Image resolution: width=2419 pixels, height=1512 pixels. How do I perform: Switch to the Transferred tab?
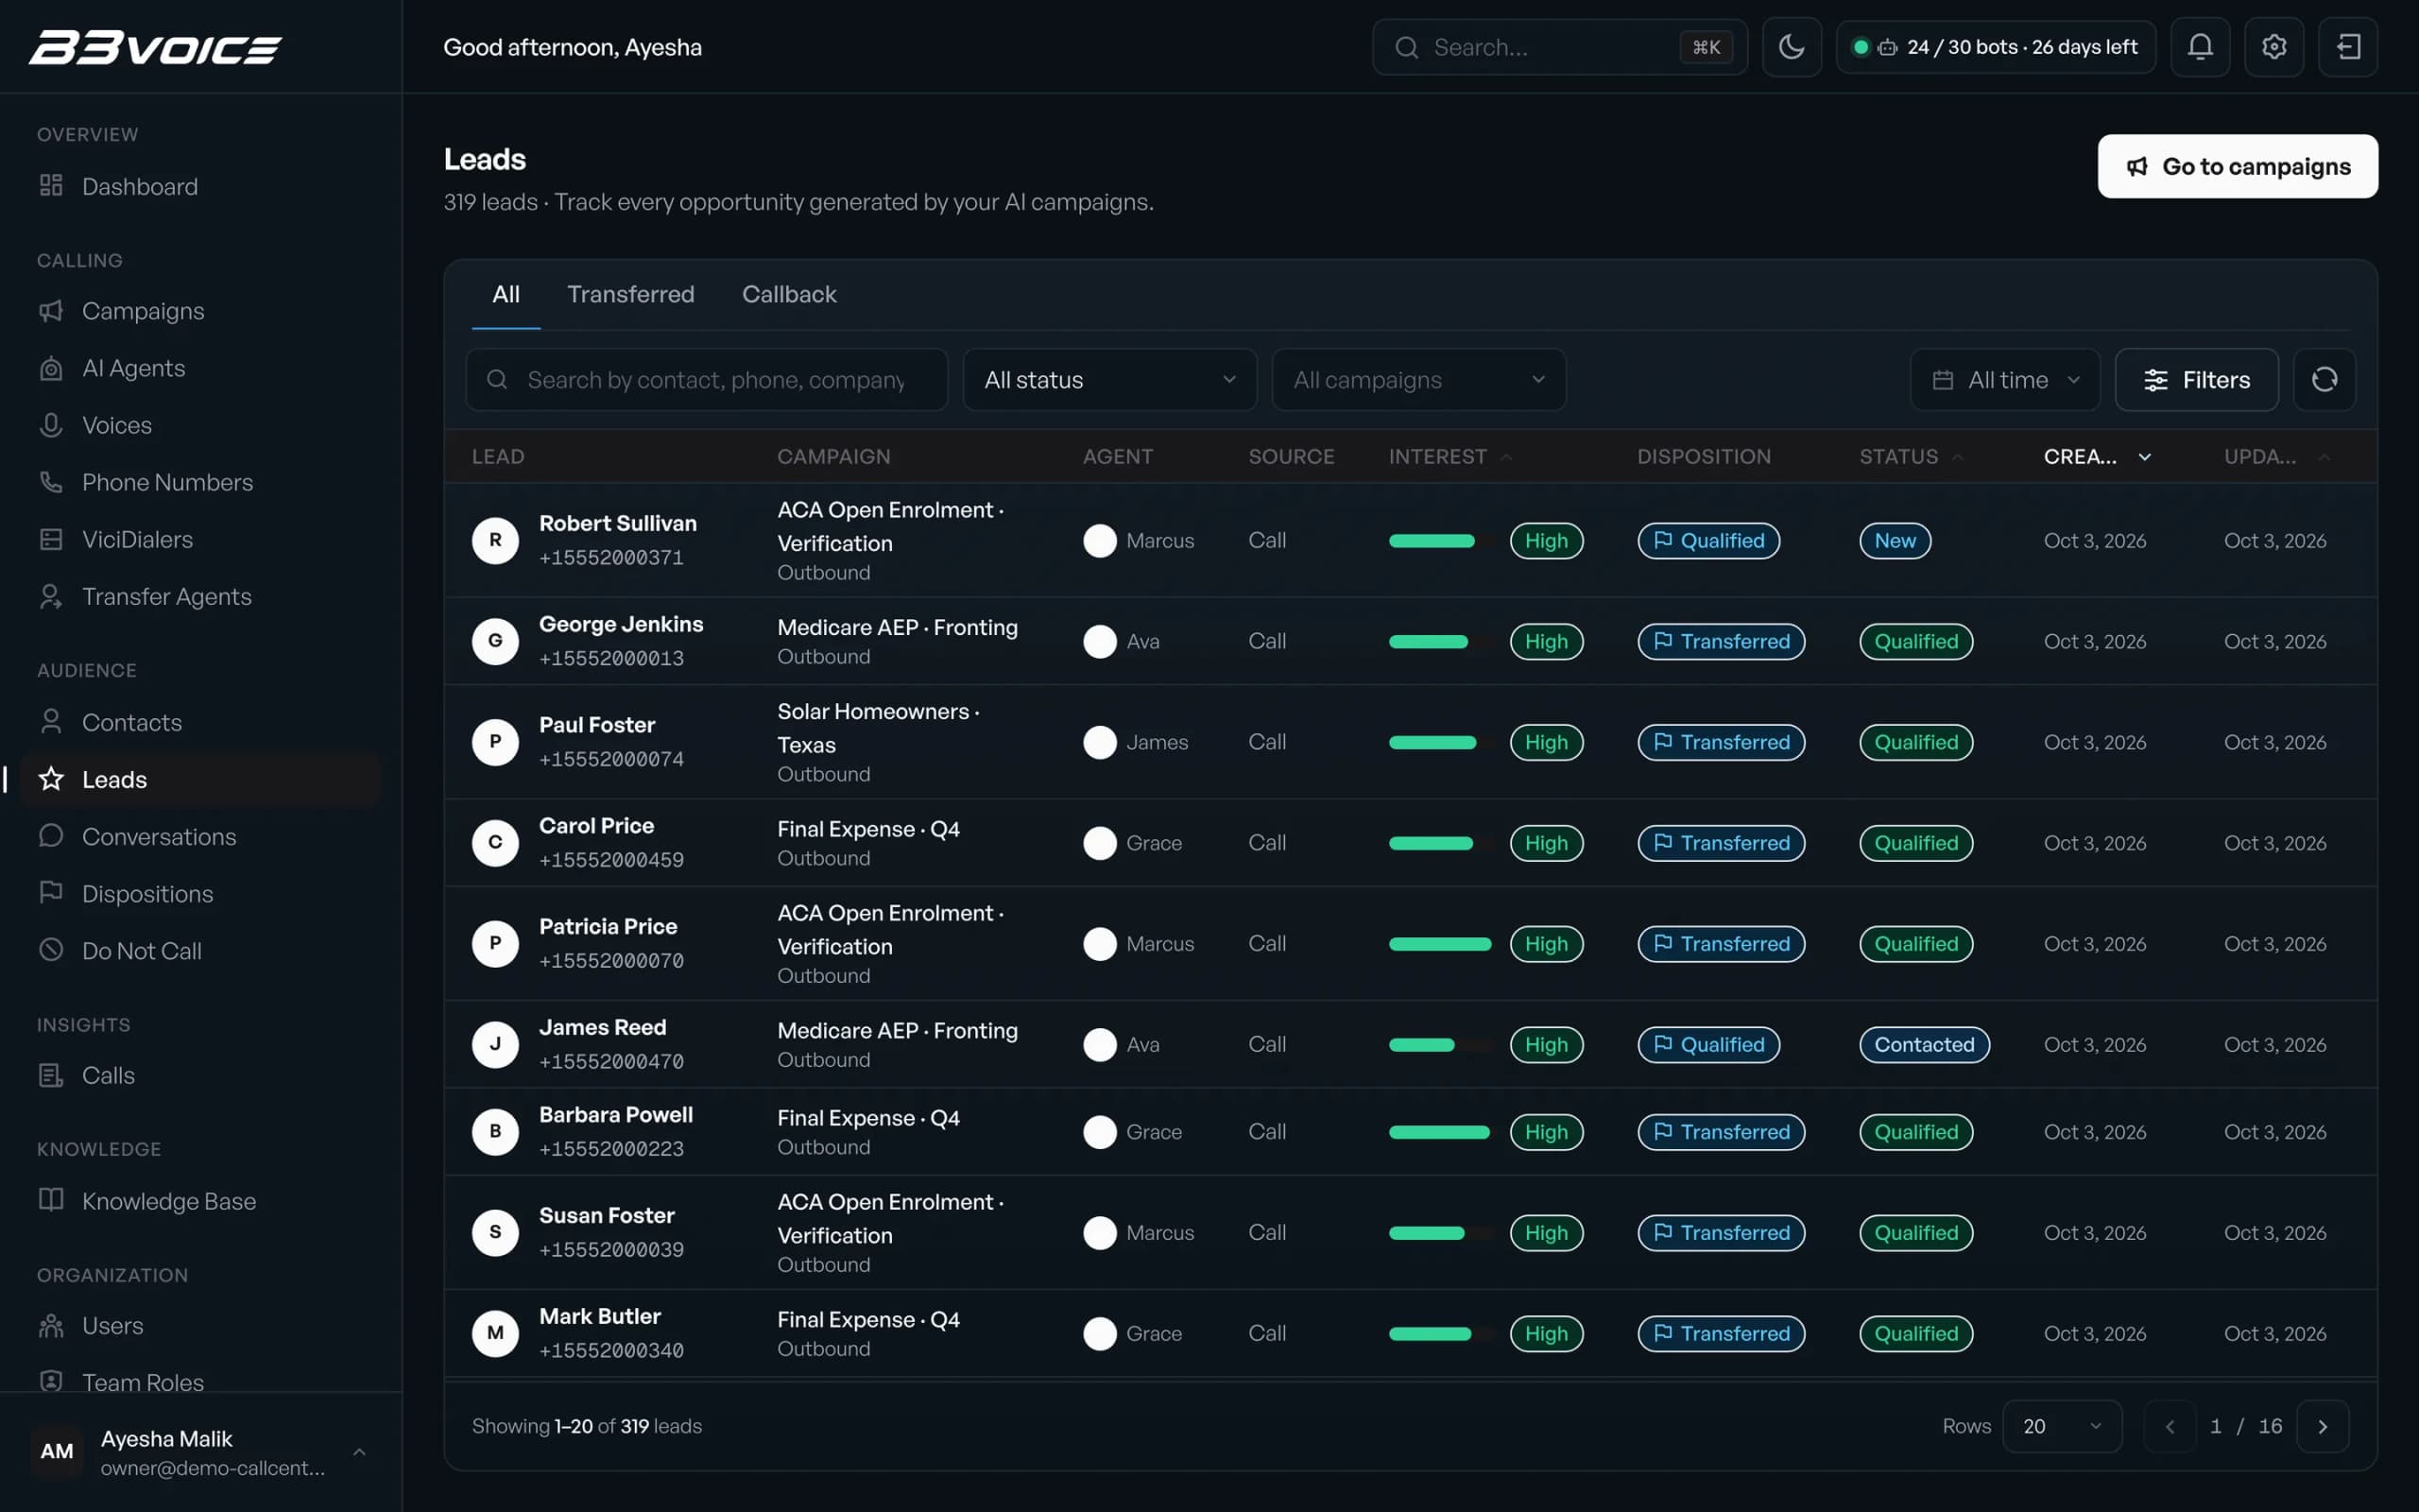(631, 294)
